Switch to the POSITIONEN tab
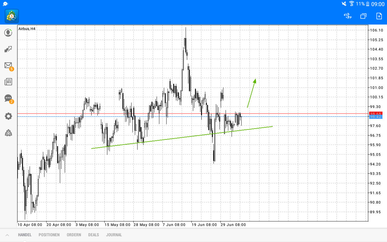387x242 pixels. click(49, 235)
